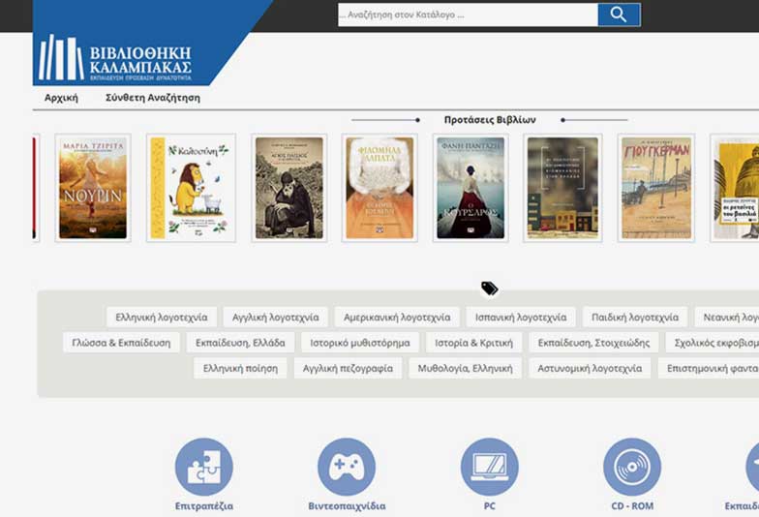Open the Ελληνική ποίηση tag
This screenshot has width=759, height=517.
coord(240,368)
